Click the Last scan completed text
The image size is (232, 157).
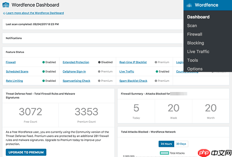pyautogui.click(x=32, y=24)
